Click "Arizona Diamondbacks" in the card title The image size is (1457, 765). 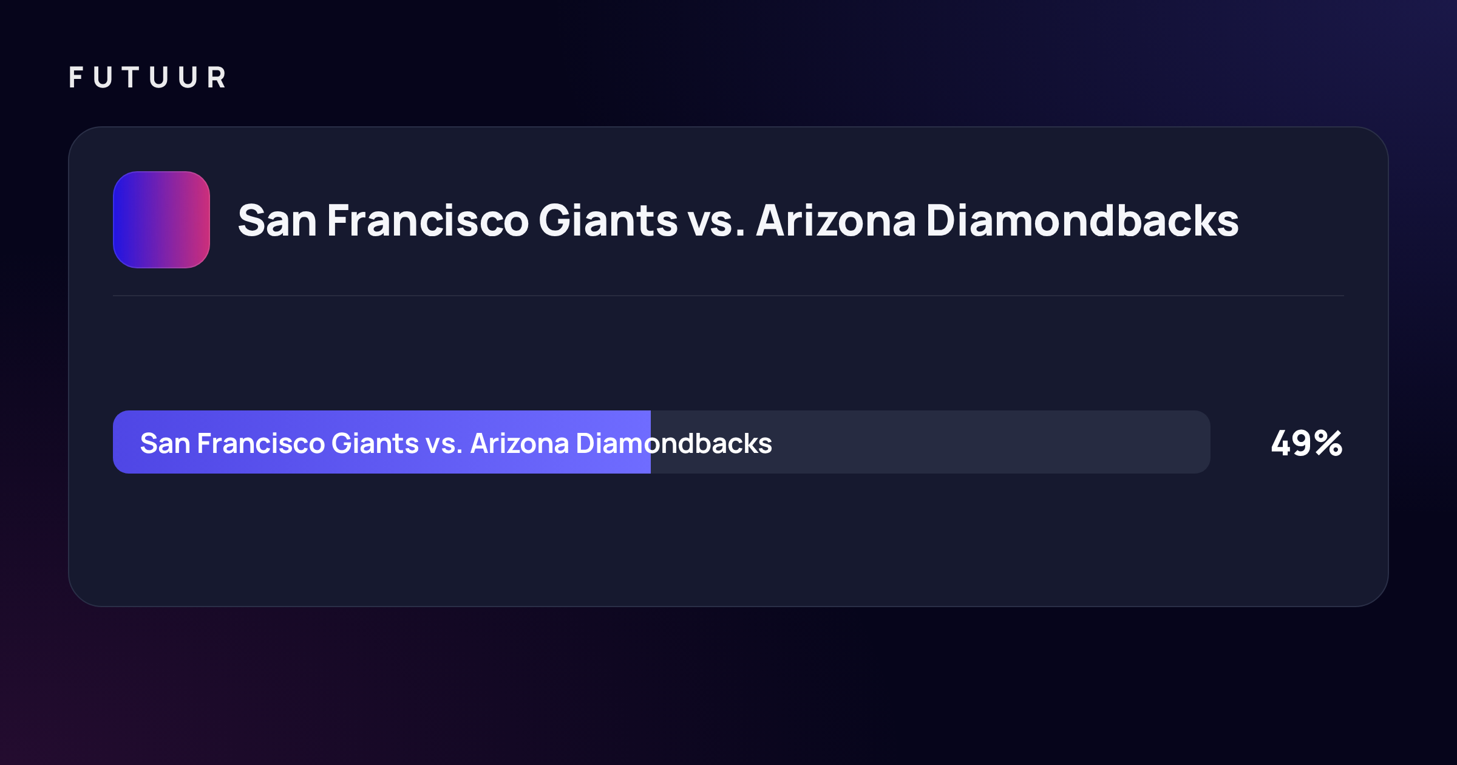997,220
